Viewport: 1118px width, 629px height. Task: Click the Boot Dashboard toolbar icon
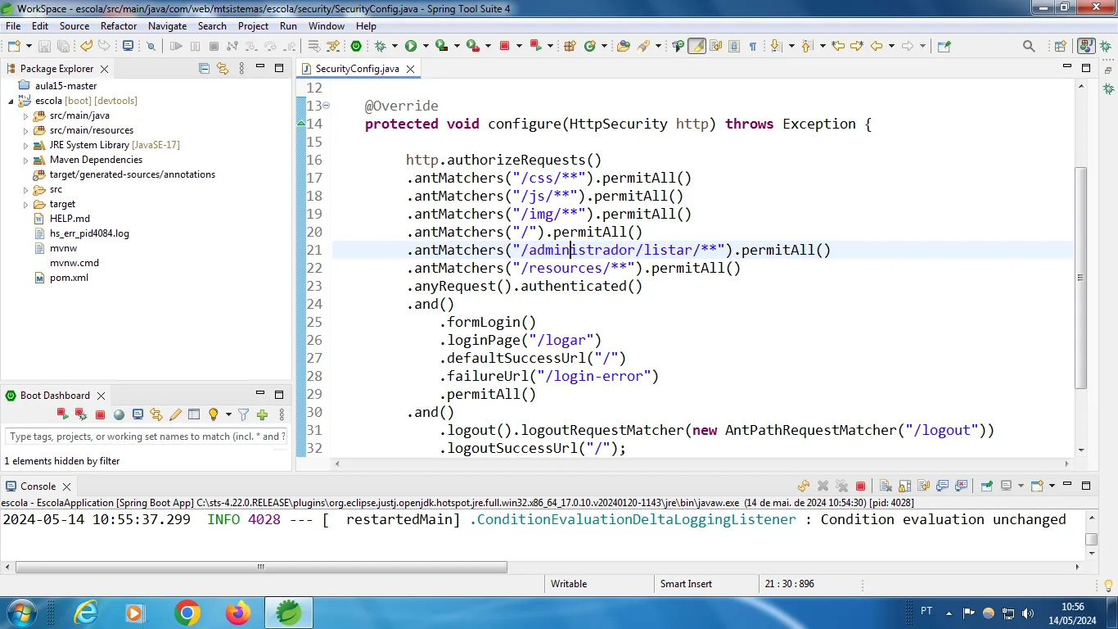(356, 47)
